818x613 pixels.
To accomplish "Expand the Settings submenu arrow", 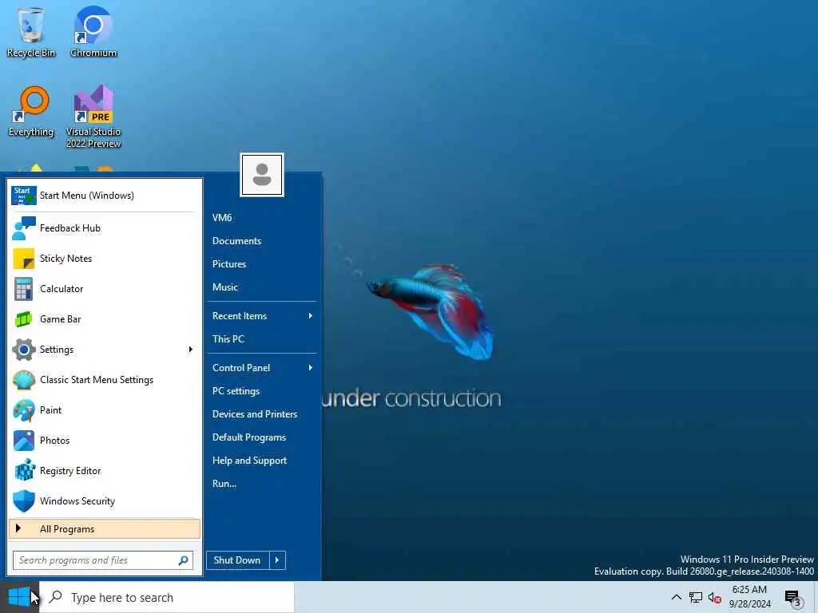I will 190,350.
